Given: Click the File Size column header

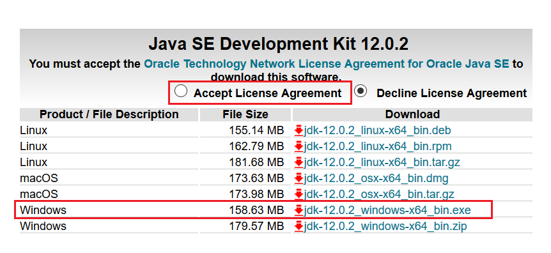Looking at the screenshot, I should pos(245,114).
